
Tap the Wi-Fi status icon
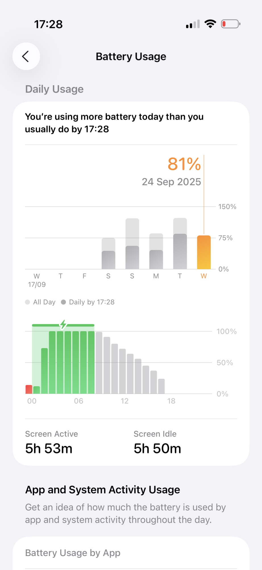click(210, 24)
